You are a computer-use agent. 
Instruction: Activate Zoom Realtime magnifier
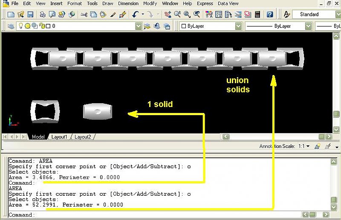coord(177,14)
